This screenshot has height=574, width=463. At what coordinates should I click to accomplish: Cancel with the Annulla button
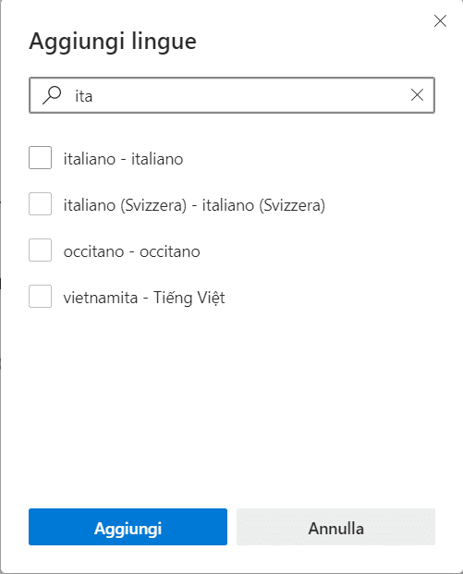335,527
